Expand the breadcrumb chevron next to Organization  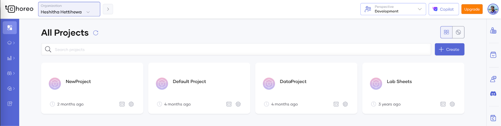108,9
